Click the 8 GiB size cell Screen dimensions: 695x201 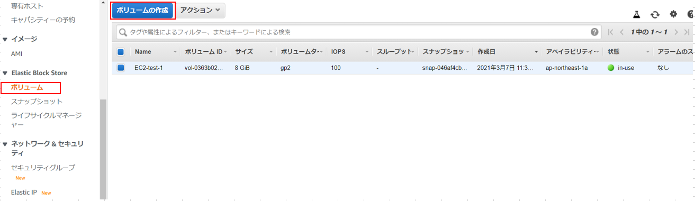coord(242,68)
